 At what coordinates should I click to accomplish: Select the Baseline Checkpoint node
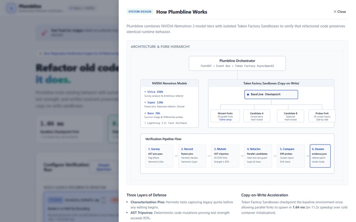tap(271, 94)
